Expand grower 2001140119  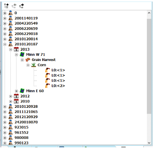pos(5,18)
